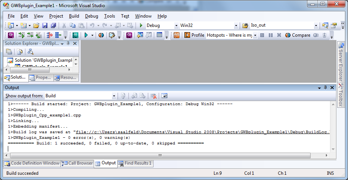
Task: Click the Find in Files binoculars-folder icon
Action: coord(245,25)
